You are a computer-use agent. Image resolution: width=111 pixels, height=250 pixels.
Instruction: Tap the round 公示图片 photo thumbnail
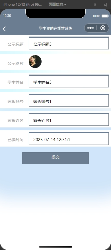[35, 61]
